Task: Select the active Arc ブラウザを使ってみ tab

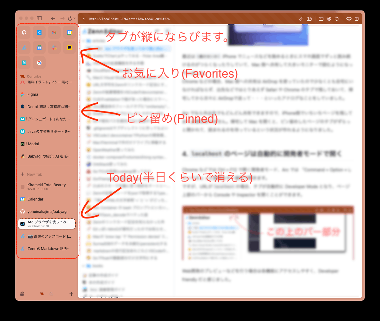Action: (x=47, y=224)
